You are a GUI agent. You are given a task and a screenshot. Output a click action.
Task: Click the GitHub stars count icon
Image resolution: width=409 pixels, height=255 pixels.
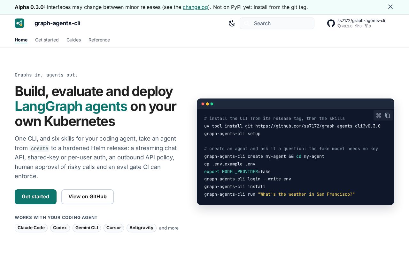(357, 26)
